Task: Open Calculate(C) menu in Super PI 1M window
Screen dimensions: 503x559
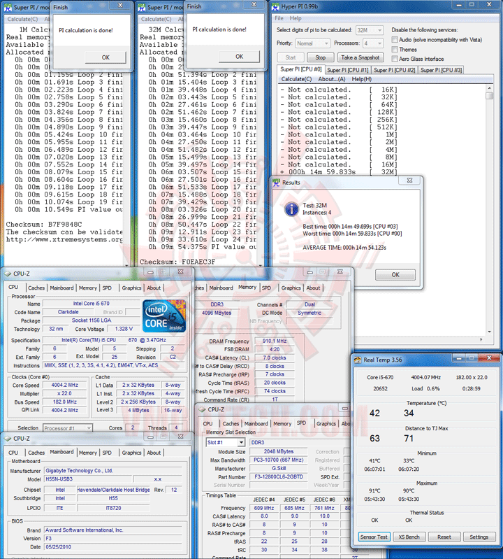Action: 22,20
